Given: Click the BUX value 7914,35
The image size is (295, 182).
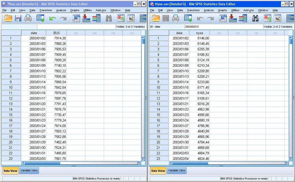Looking at the screenshot, I should tap(56, 38).
